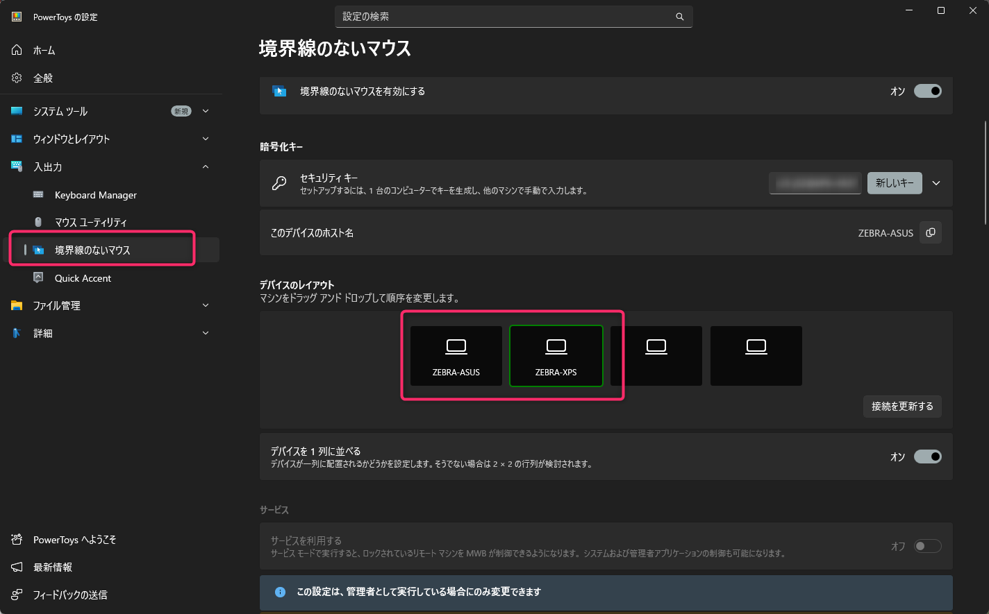Toggle サービスを利用する switch

[x=927, y=546]
